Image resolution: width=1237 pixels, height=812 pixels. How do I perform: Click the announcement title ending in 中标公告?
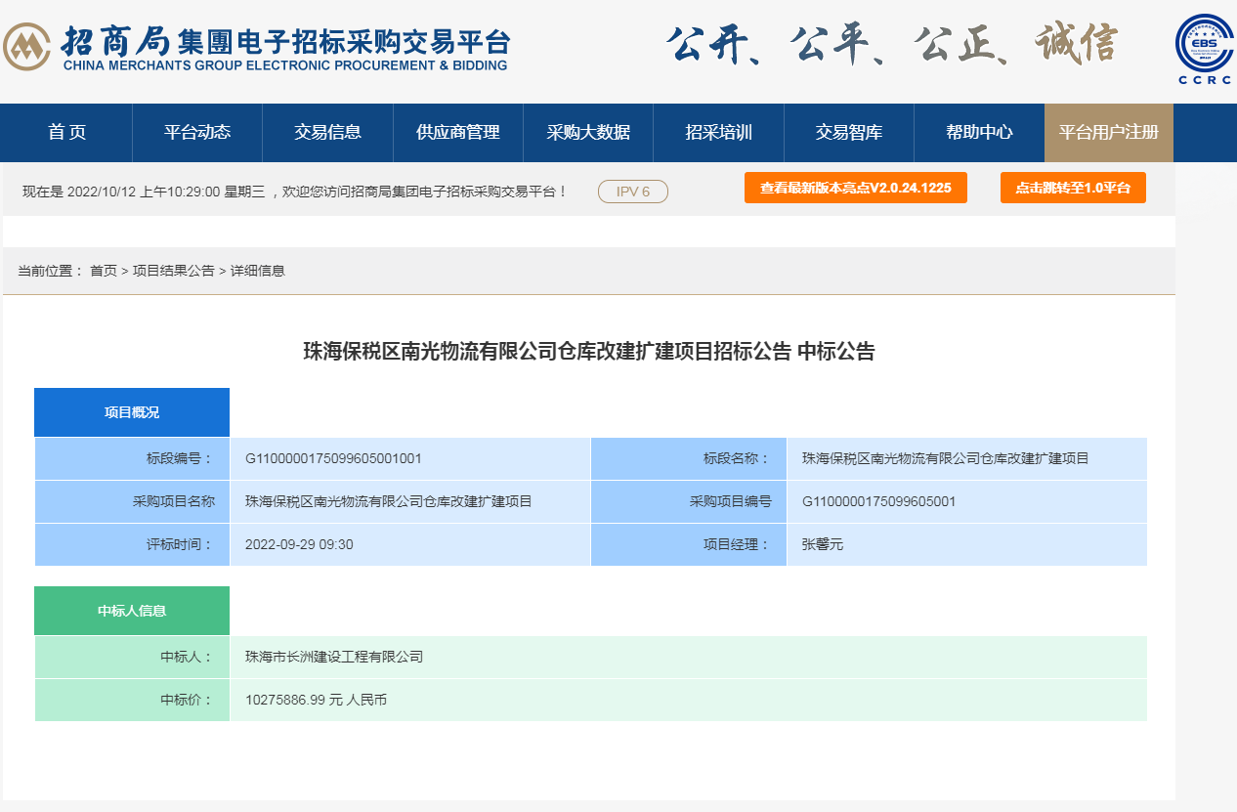pyautogui.click(x=589, y=352)
